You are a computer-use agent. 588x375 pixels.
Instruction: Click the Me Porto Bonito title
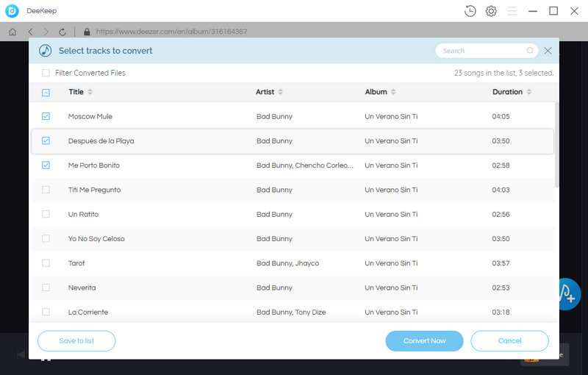coord(94,165)
